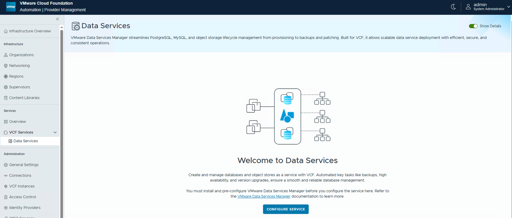512x218 pixels.
Task: Click the VMware logo icon
Action: [11, 7]
